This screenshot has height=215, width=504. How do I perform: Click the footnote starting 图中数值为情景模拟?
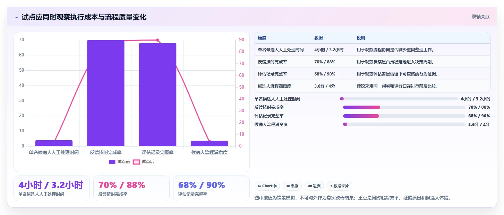point(352,198)
